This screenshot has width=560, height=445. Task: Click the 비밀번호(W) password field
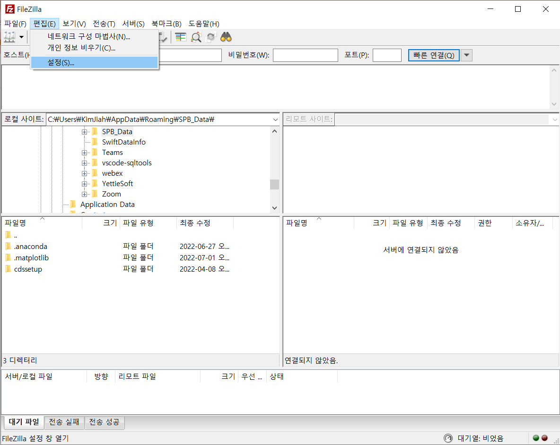(306, 55)
